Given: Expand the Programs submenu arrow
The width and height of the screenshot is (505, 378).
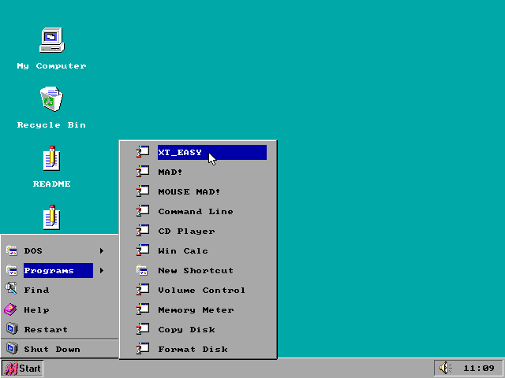Looking at the screenshot, I should (102, 271).
